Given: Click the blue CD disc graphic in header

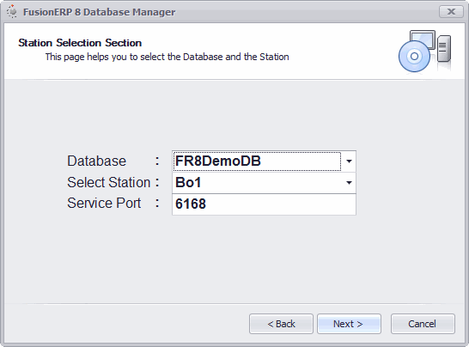Looking at the screenshot, I should point(414,56).
